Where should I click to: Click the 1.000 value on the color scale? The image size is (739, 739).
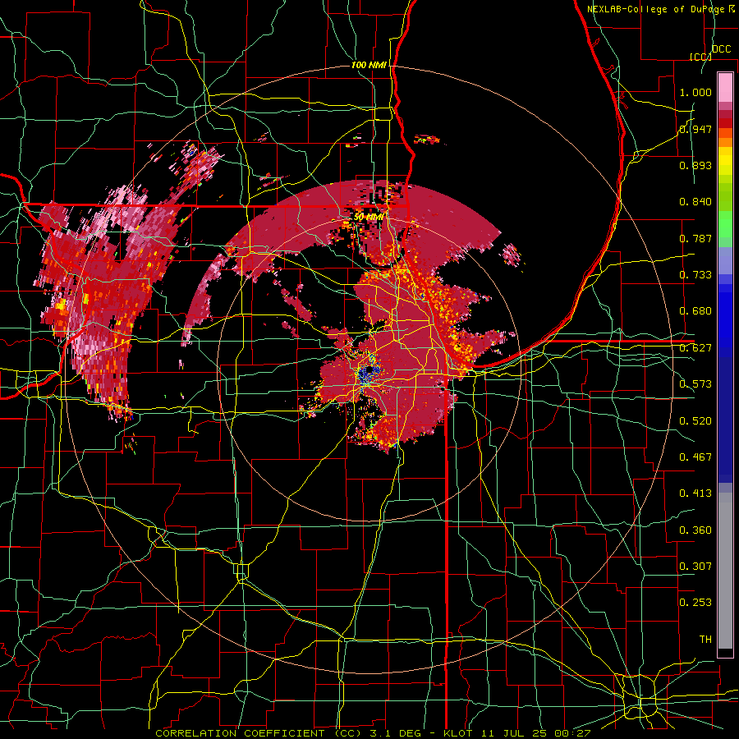pyautogui.click(x=695, y=92)
